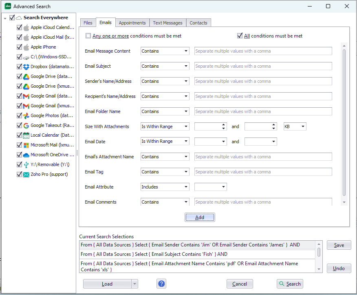Click the Google Takeout icon
This screenshot has height=295, width=357.
point(25,125)
